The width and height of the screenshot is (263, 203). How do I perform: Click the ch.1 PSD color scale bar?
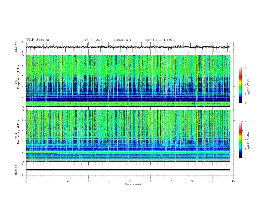pos(240,85)
